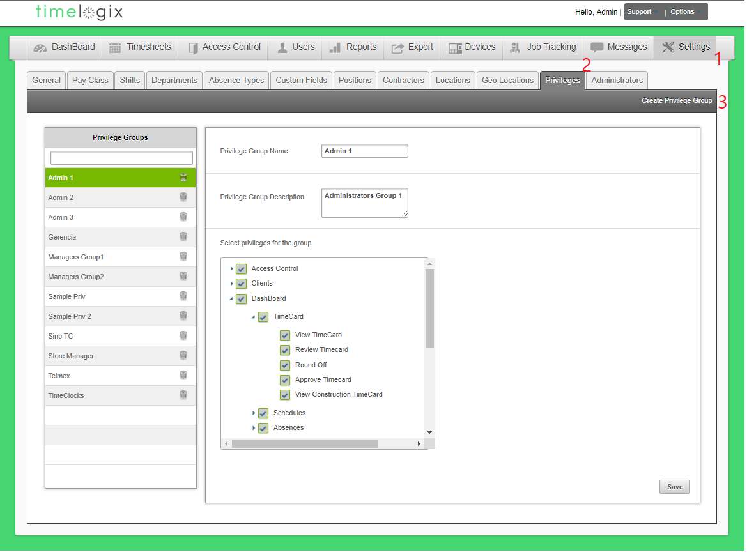Open the Options dropdown menu
Screen dimensions: 747x552
click(x=686, y=12)
